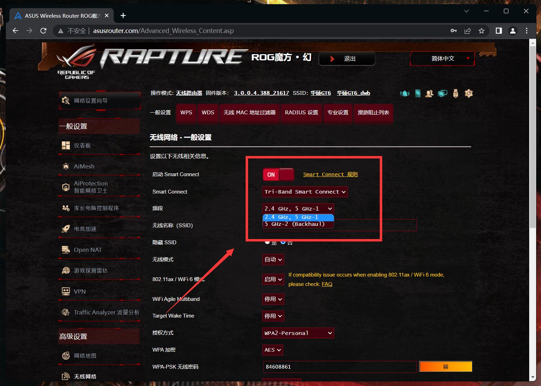Click firmware version 3.0.0.4.388_21617 link
541x386 pixels.
coord(262,93)
